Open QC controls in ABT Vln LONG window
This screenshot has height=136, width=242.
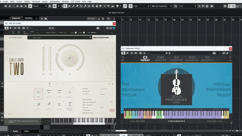[x=108, y=28]
